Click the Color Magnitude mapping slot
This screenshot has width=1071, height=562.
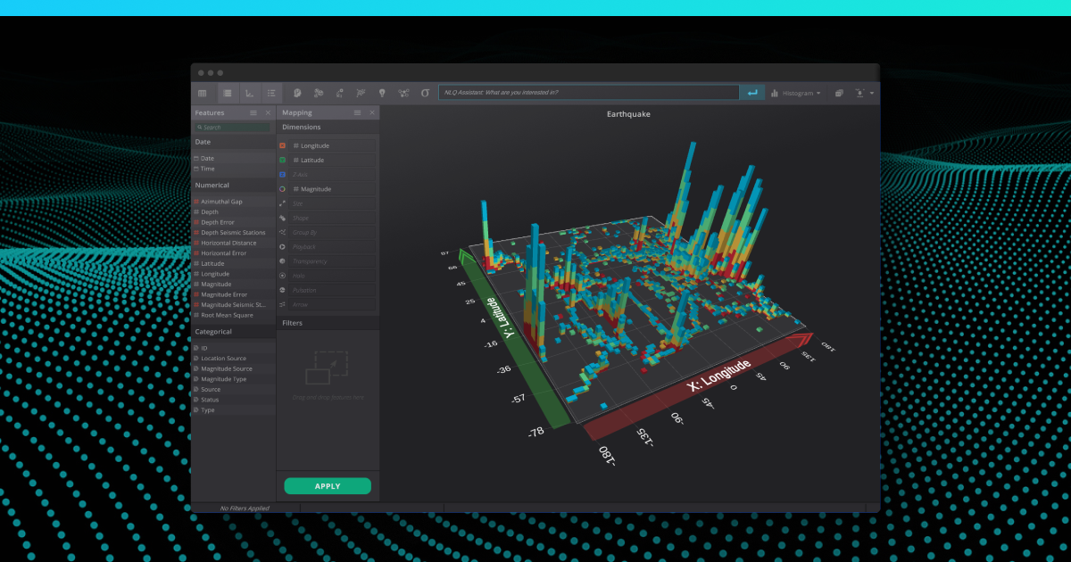click(x=332, y=189)
